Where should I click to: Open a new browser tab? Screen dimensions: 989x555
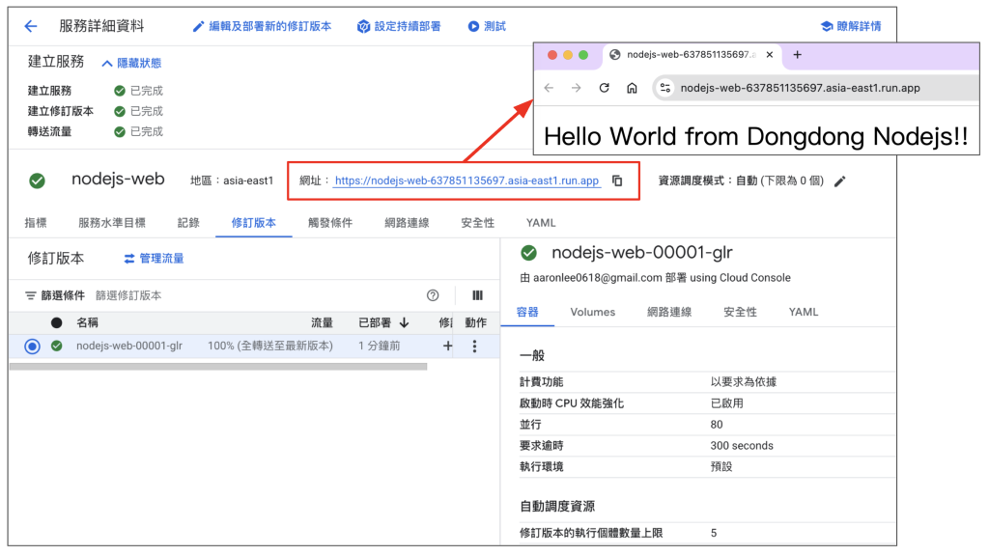797,55
